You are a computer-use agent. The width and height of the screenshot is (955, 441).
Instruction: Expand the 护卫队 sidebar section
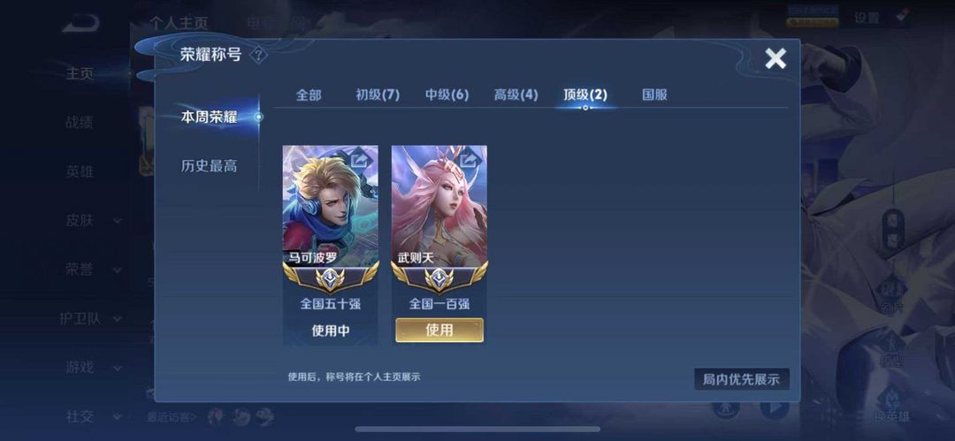click(x=91, y=318)
